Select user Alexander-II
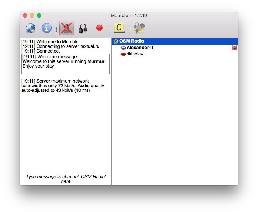Viewport: 258px width, 214px height. tap(140, 48)
